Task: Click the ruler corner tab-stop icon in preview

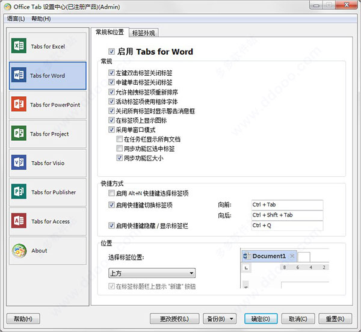Action: pos(246,268)
